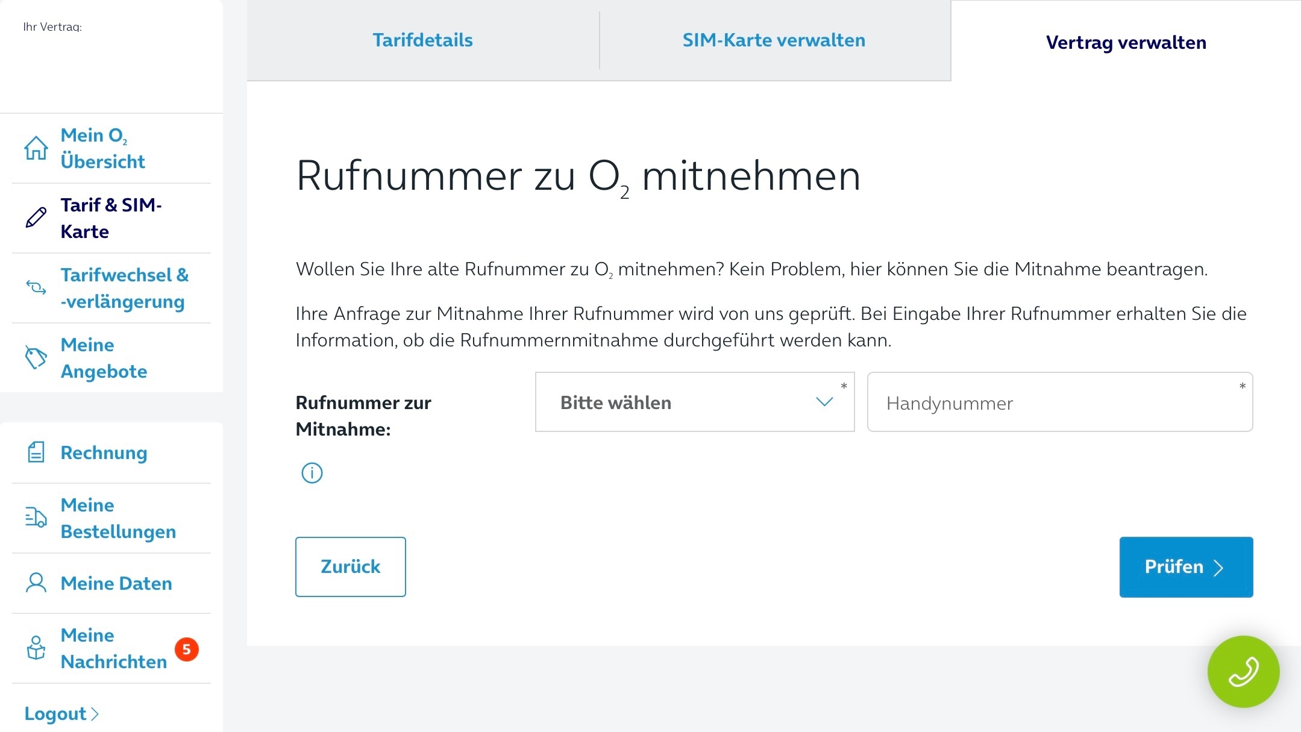Open the Bitte wählen prefix dropdown
The image size is (1301, 732).
click(695, 402)
